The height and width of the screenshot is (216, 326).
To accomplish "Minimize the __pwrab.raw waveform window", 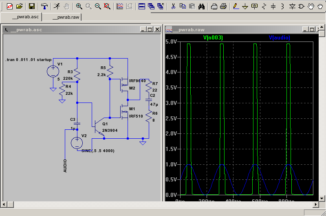I will 305,29.
